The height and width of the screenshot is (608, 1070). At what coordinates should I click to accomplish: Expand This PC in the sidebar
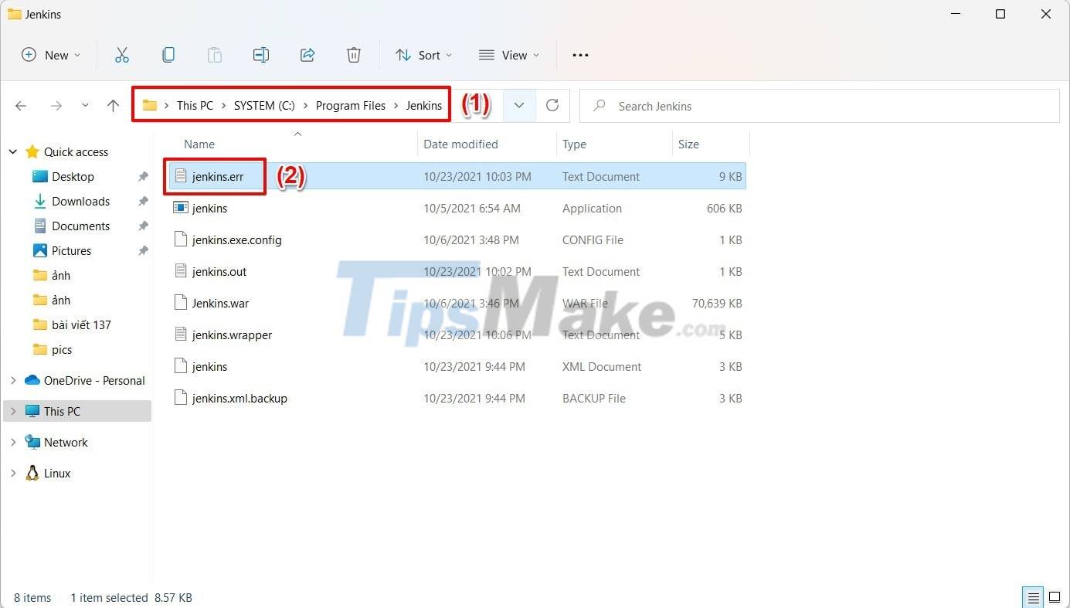point(12,411)
